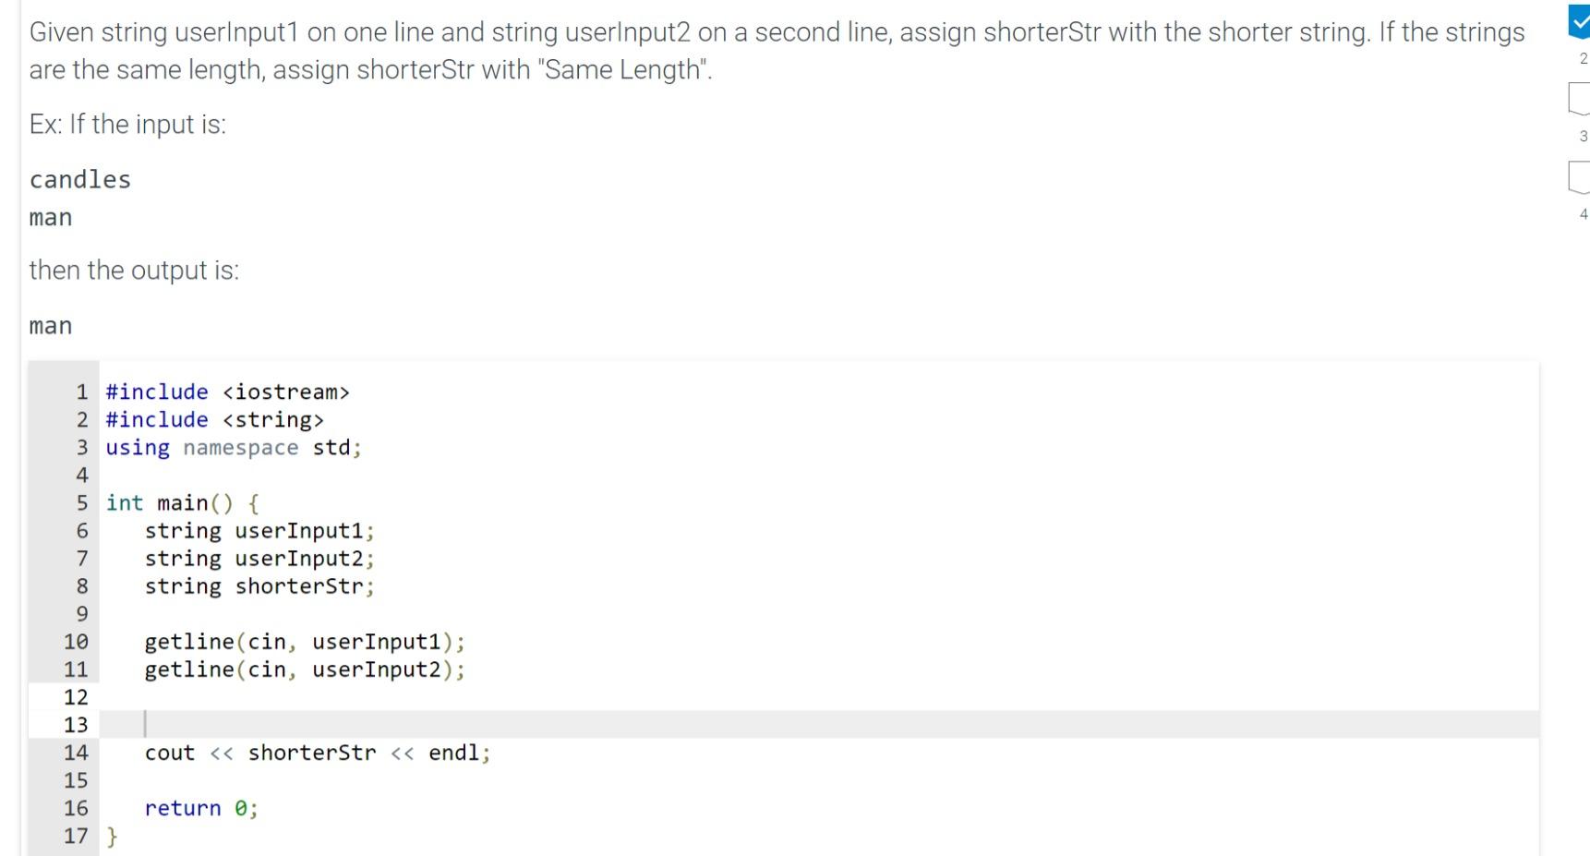Screen dimensions: 1590x856
Task: Click the using namespace std line
Action: 234,448
